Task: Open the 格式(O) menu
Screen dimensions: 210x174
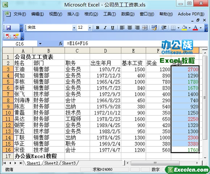Action: pos(91,14)
